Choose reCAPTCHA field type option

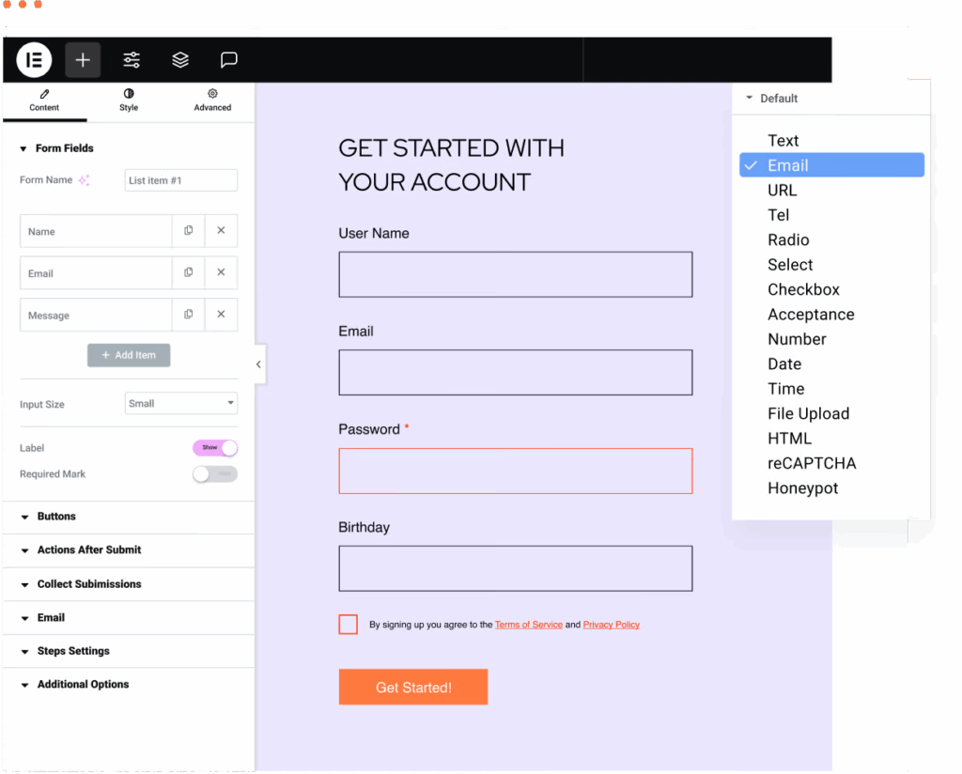[x=832, y=464]
